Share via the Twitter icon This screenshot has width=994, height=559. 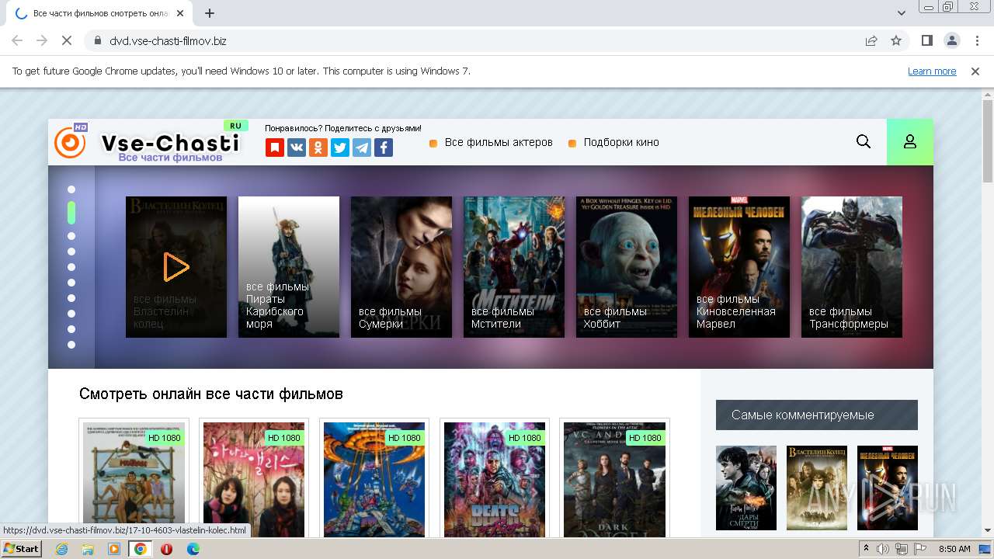[340, 148]
